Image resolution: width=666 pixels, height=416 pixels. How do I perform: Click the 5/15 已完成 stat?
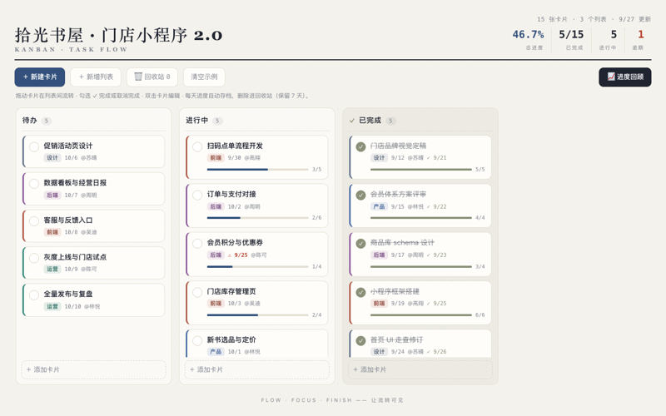(x=571, y=38)
